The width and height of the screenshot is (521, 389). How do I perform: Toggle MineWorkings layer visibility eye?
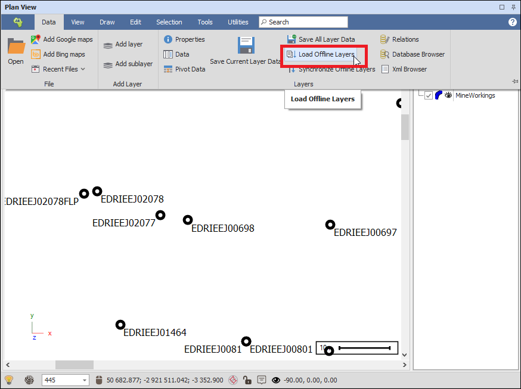448,95
